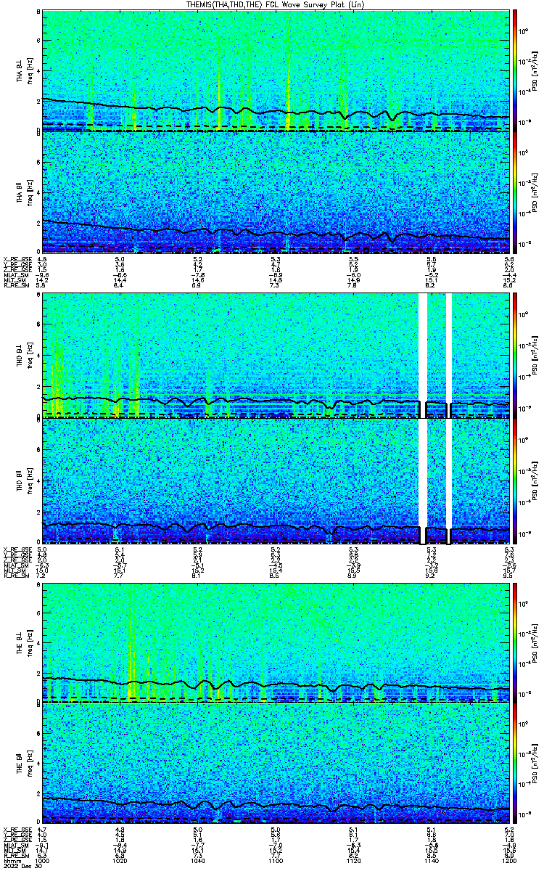
Task: Click the R_RE_SM row label under THD panels
Action: (x=17, y=575)
